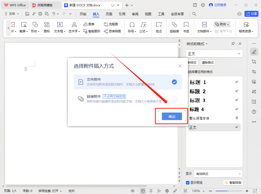Open the Screenshot (截屏) tool
Screen dimensions: 261x194
(x=24, y=27)
